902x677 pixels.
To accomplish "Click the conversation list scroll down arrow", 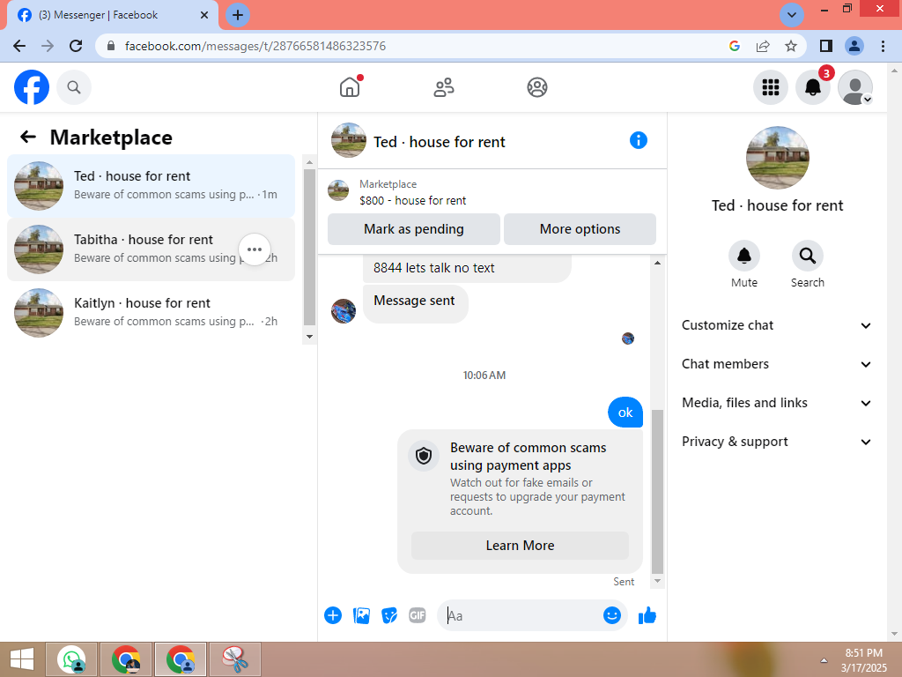I will coord(309,337).
